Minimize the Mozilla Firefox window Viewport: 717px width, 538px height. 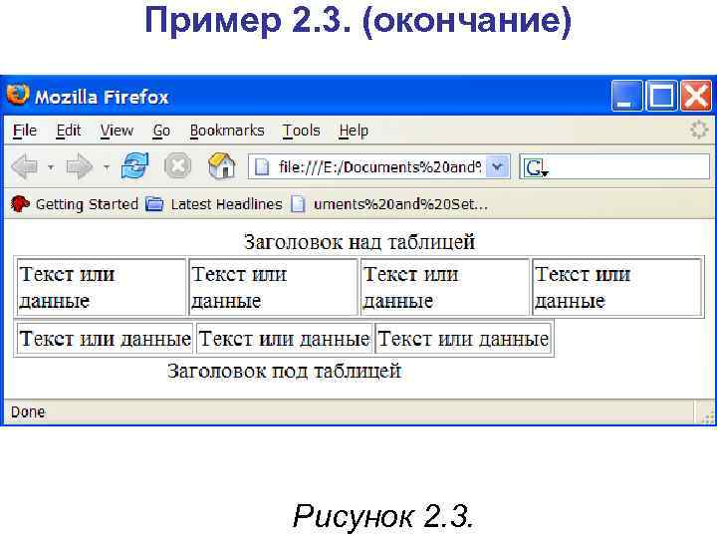(626, 96)
